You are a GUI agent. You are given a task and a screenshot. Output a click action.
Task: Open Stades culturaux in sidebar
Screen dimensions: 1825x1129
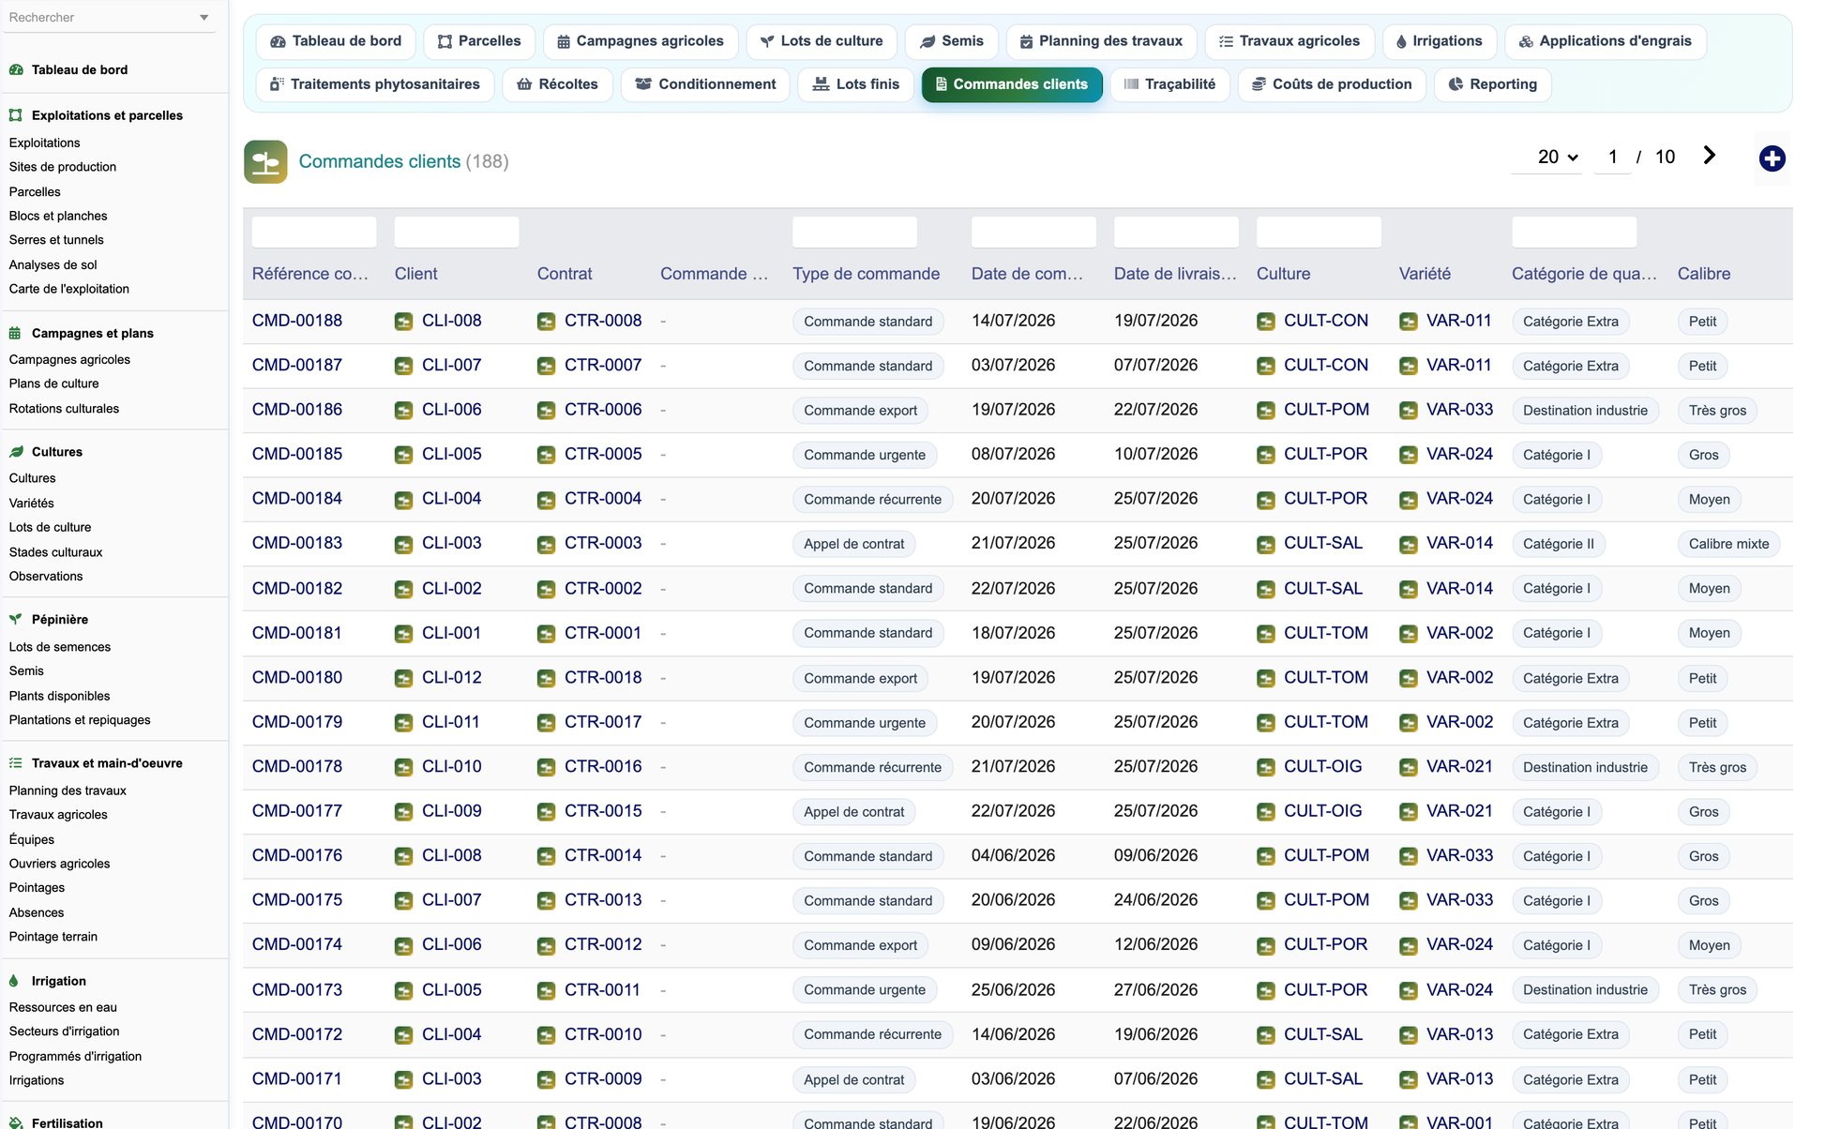click(x=55, y=552)
